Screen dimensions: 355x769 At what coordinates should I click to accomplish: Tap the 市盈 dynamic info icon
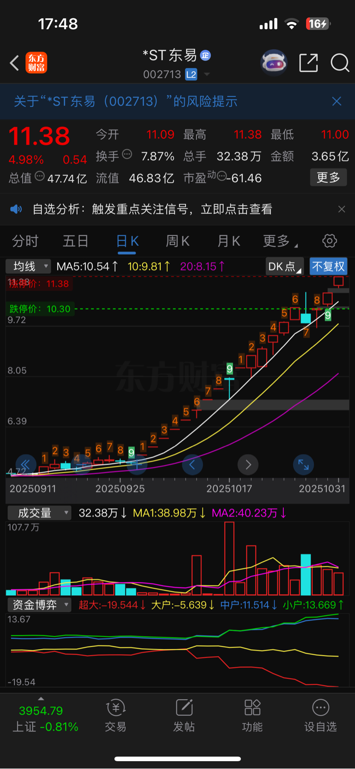tap(222, 176)
